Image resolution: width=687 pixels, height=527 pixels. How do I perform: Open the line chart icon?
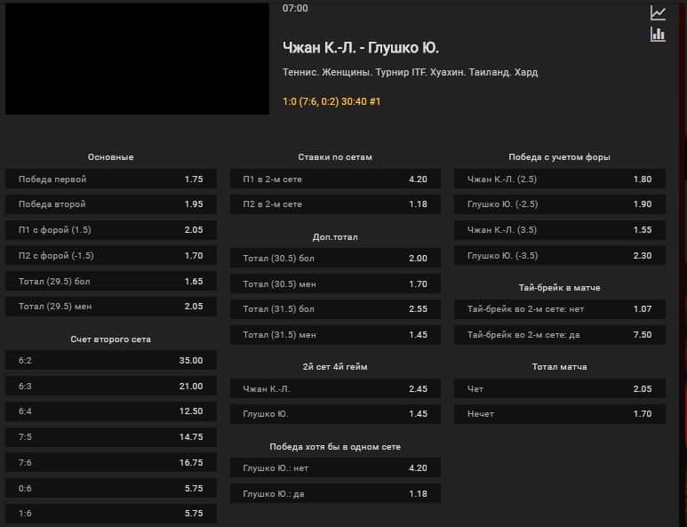[x=658, y=12]
